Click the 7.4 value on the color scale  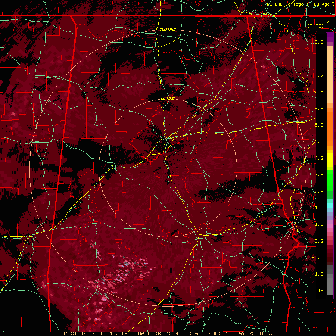tap(319, 92)
